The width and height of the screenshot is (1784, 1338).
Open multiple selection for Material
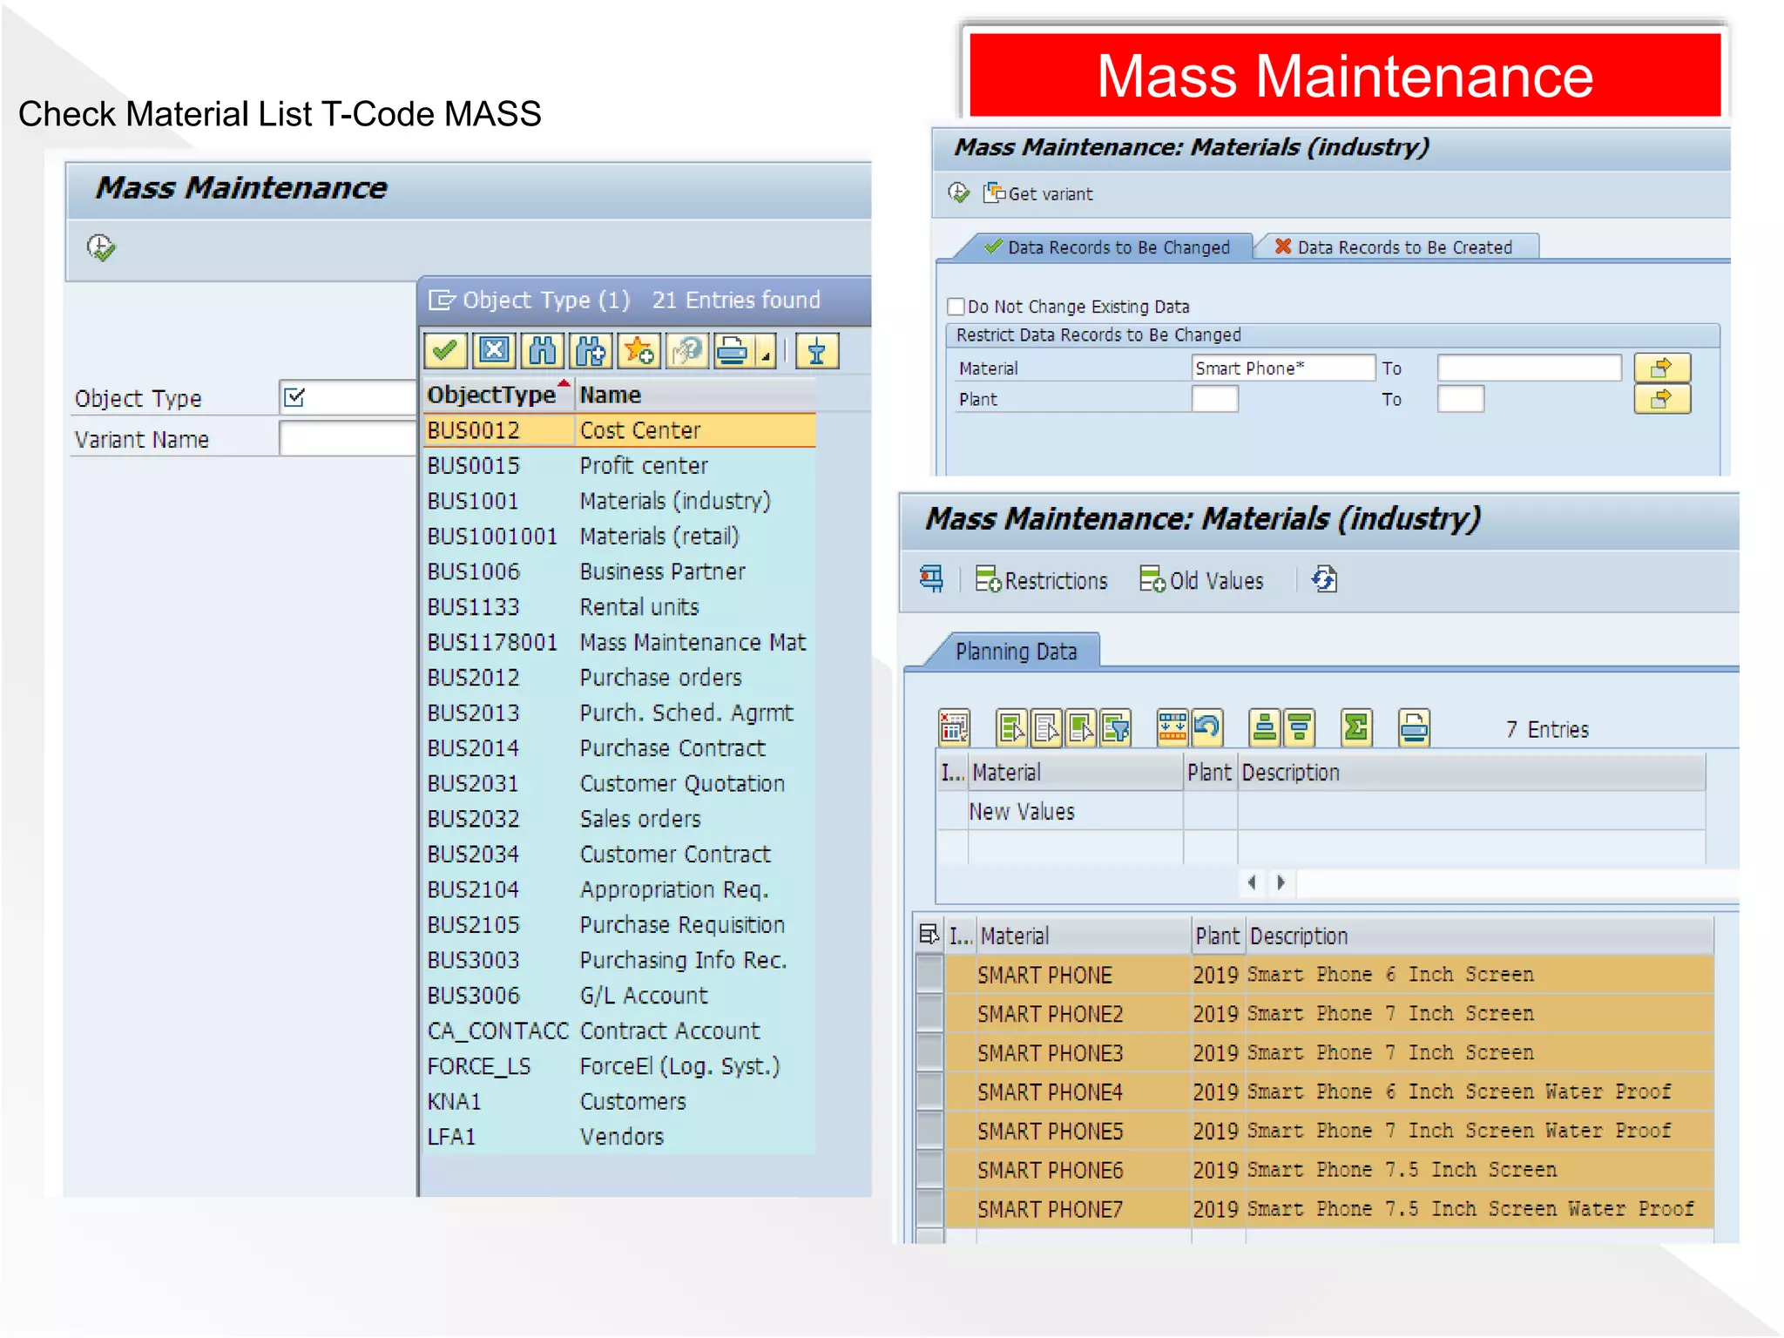[x=1662, y=368]
